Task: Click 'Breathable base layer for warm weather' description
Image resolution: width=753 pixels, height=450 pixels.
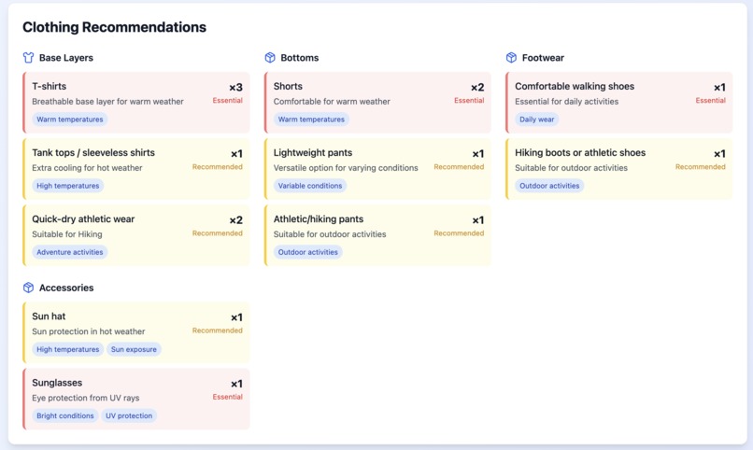Action: (x=107, y=101)
